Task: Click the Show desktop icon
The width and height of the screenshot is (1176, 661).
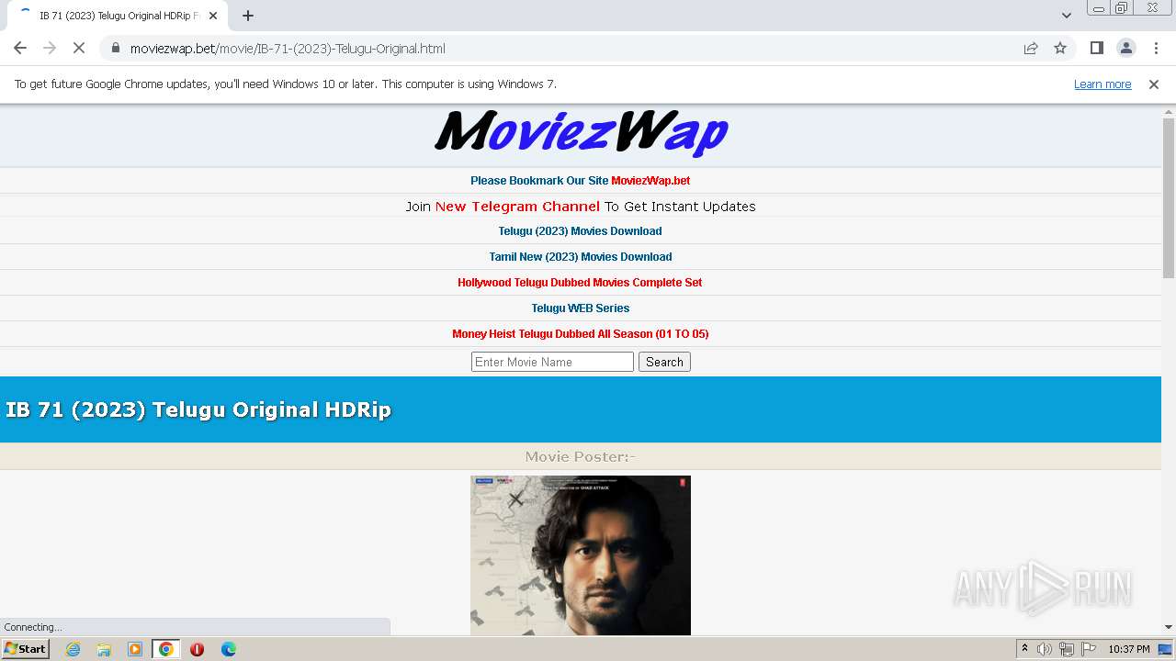Action: (x=1166, y=649)
